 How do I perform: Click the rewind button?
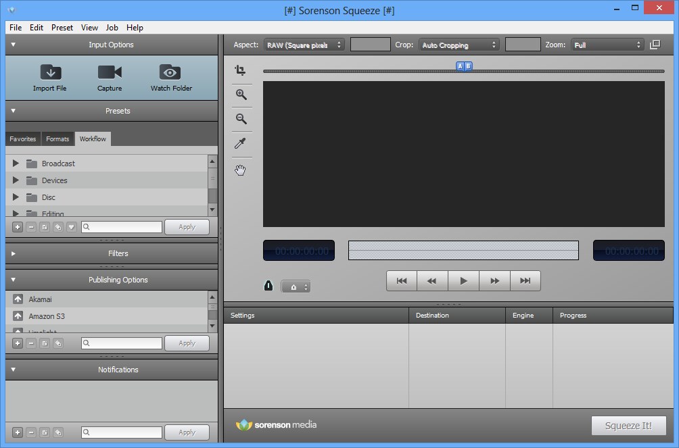pyautogui.click(x=432, y=281)
